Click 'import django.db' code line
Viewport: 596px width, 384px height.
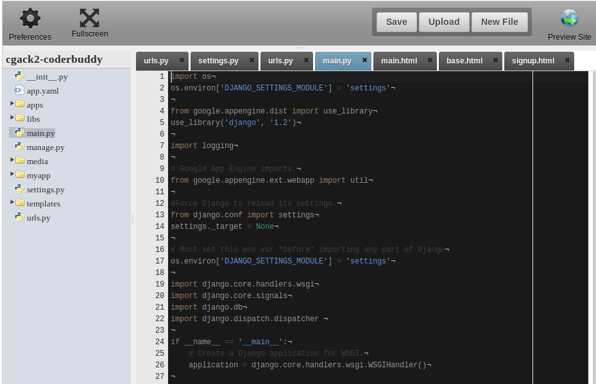[x=209, y=307]
